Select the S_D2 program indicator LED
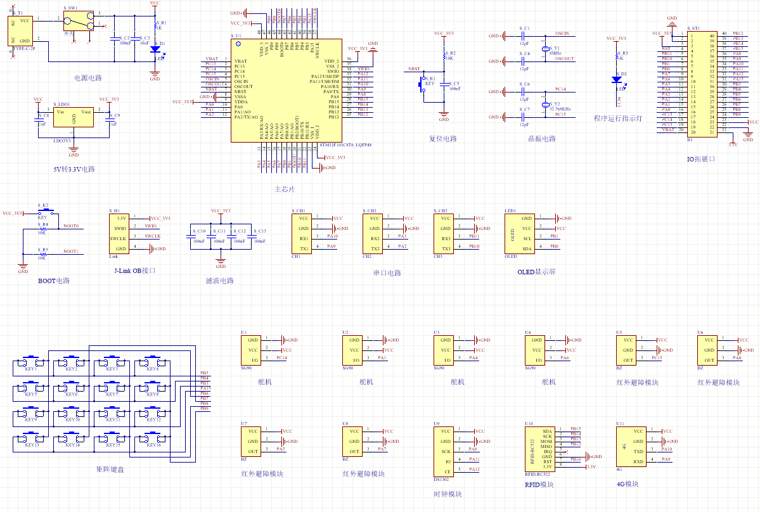The height and width of the screenshot is (512, 760). point(617,79)
